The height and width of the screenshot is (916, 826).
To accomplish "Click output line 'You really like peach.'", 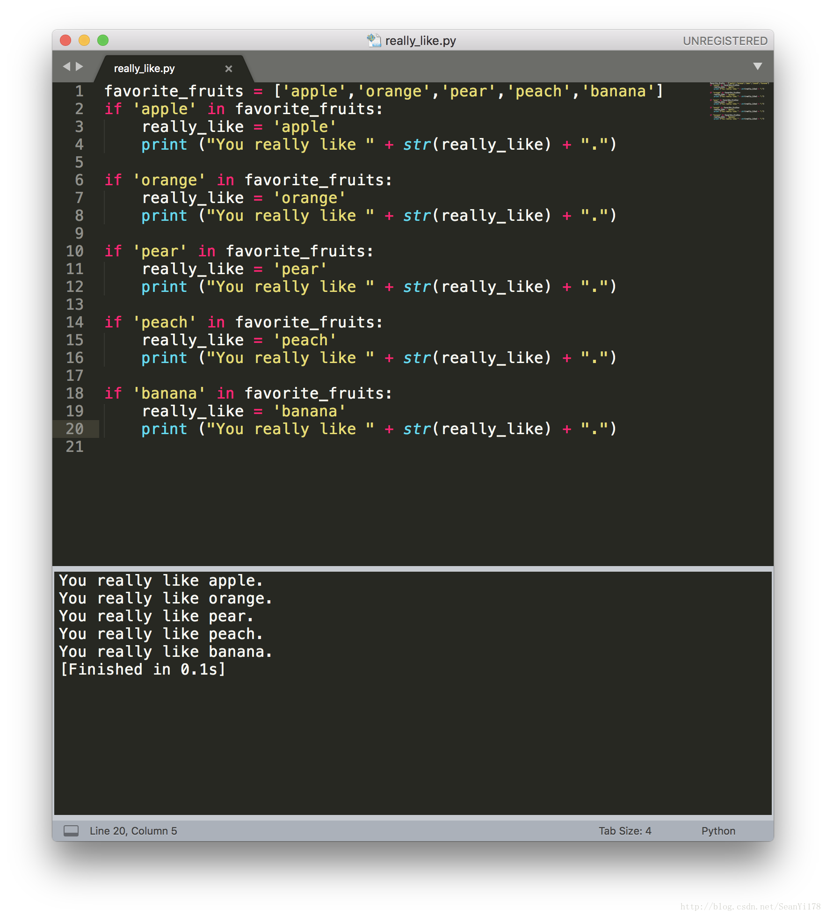I will pos(161,634).
